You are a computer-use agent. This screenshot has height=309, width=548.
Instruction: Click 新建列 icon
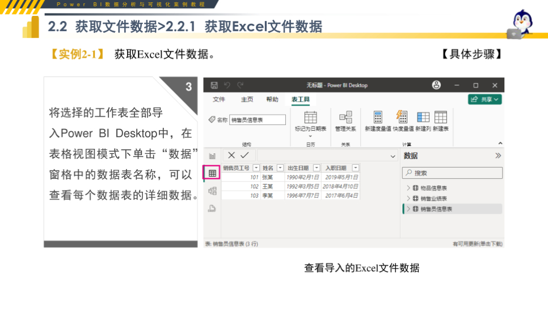point(423,117)
